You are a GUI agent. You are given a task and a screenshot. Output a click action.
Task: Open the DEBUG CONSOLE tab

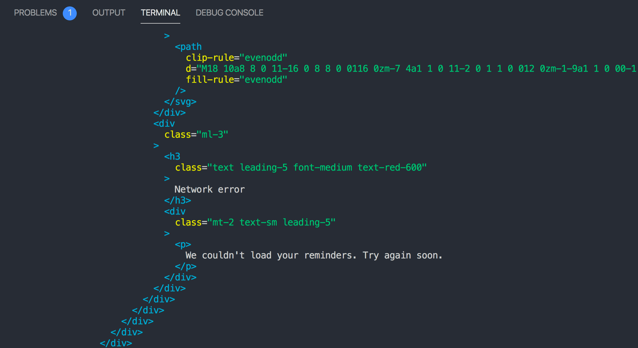point(229,13)
